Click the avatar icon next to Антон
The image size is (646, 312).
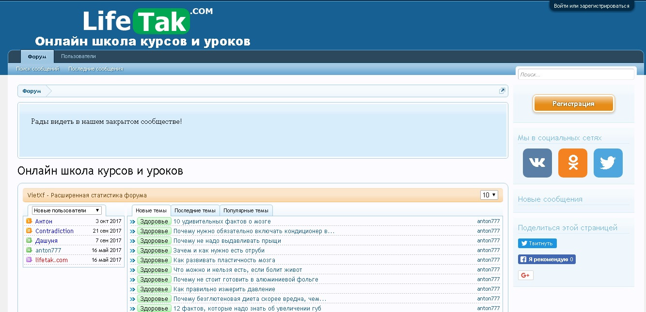[x=29, y=221]
